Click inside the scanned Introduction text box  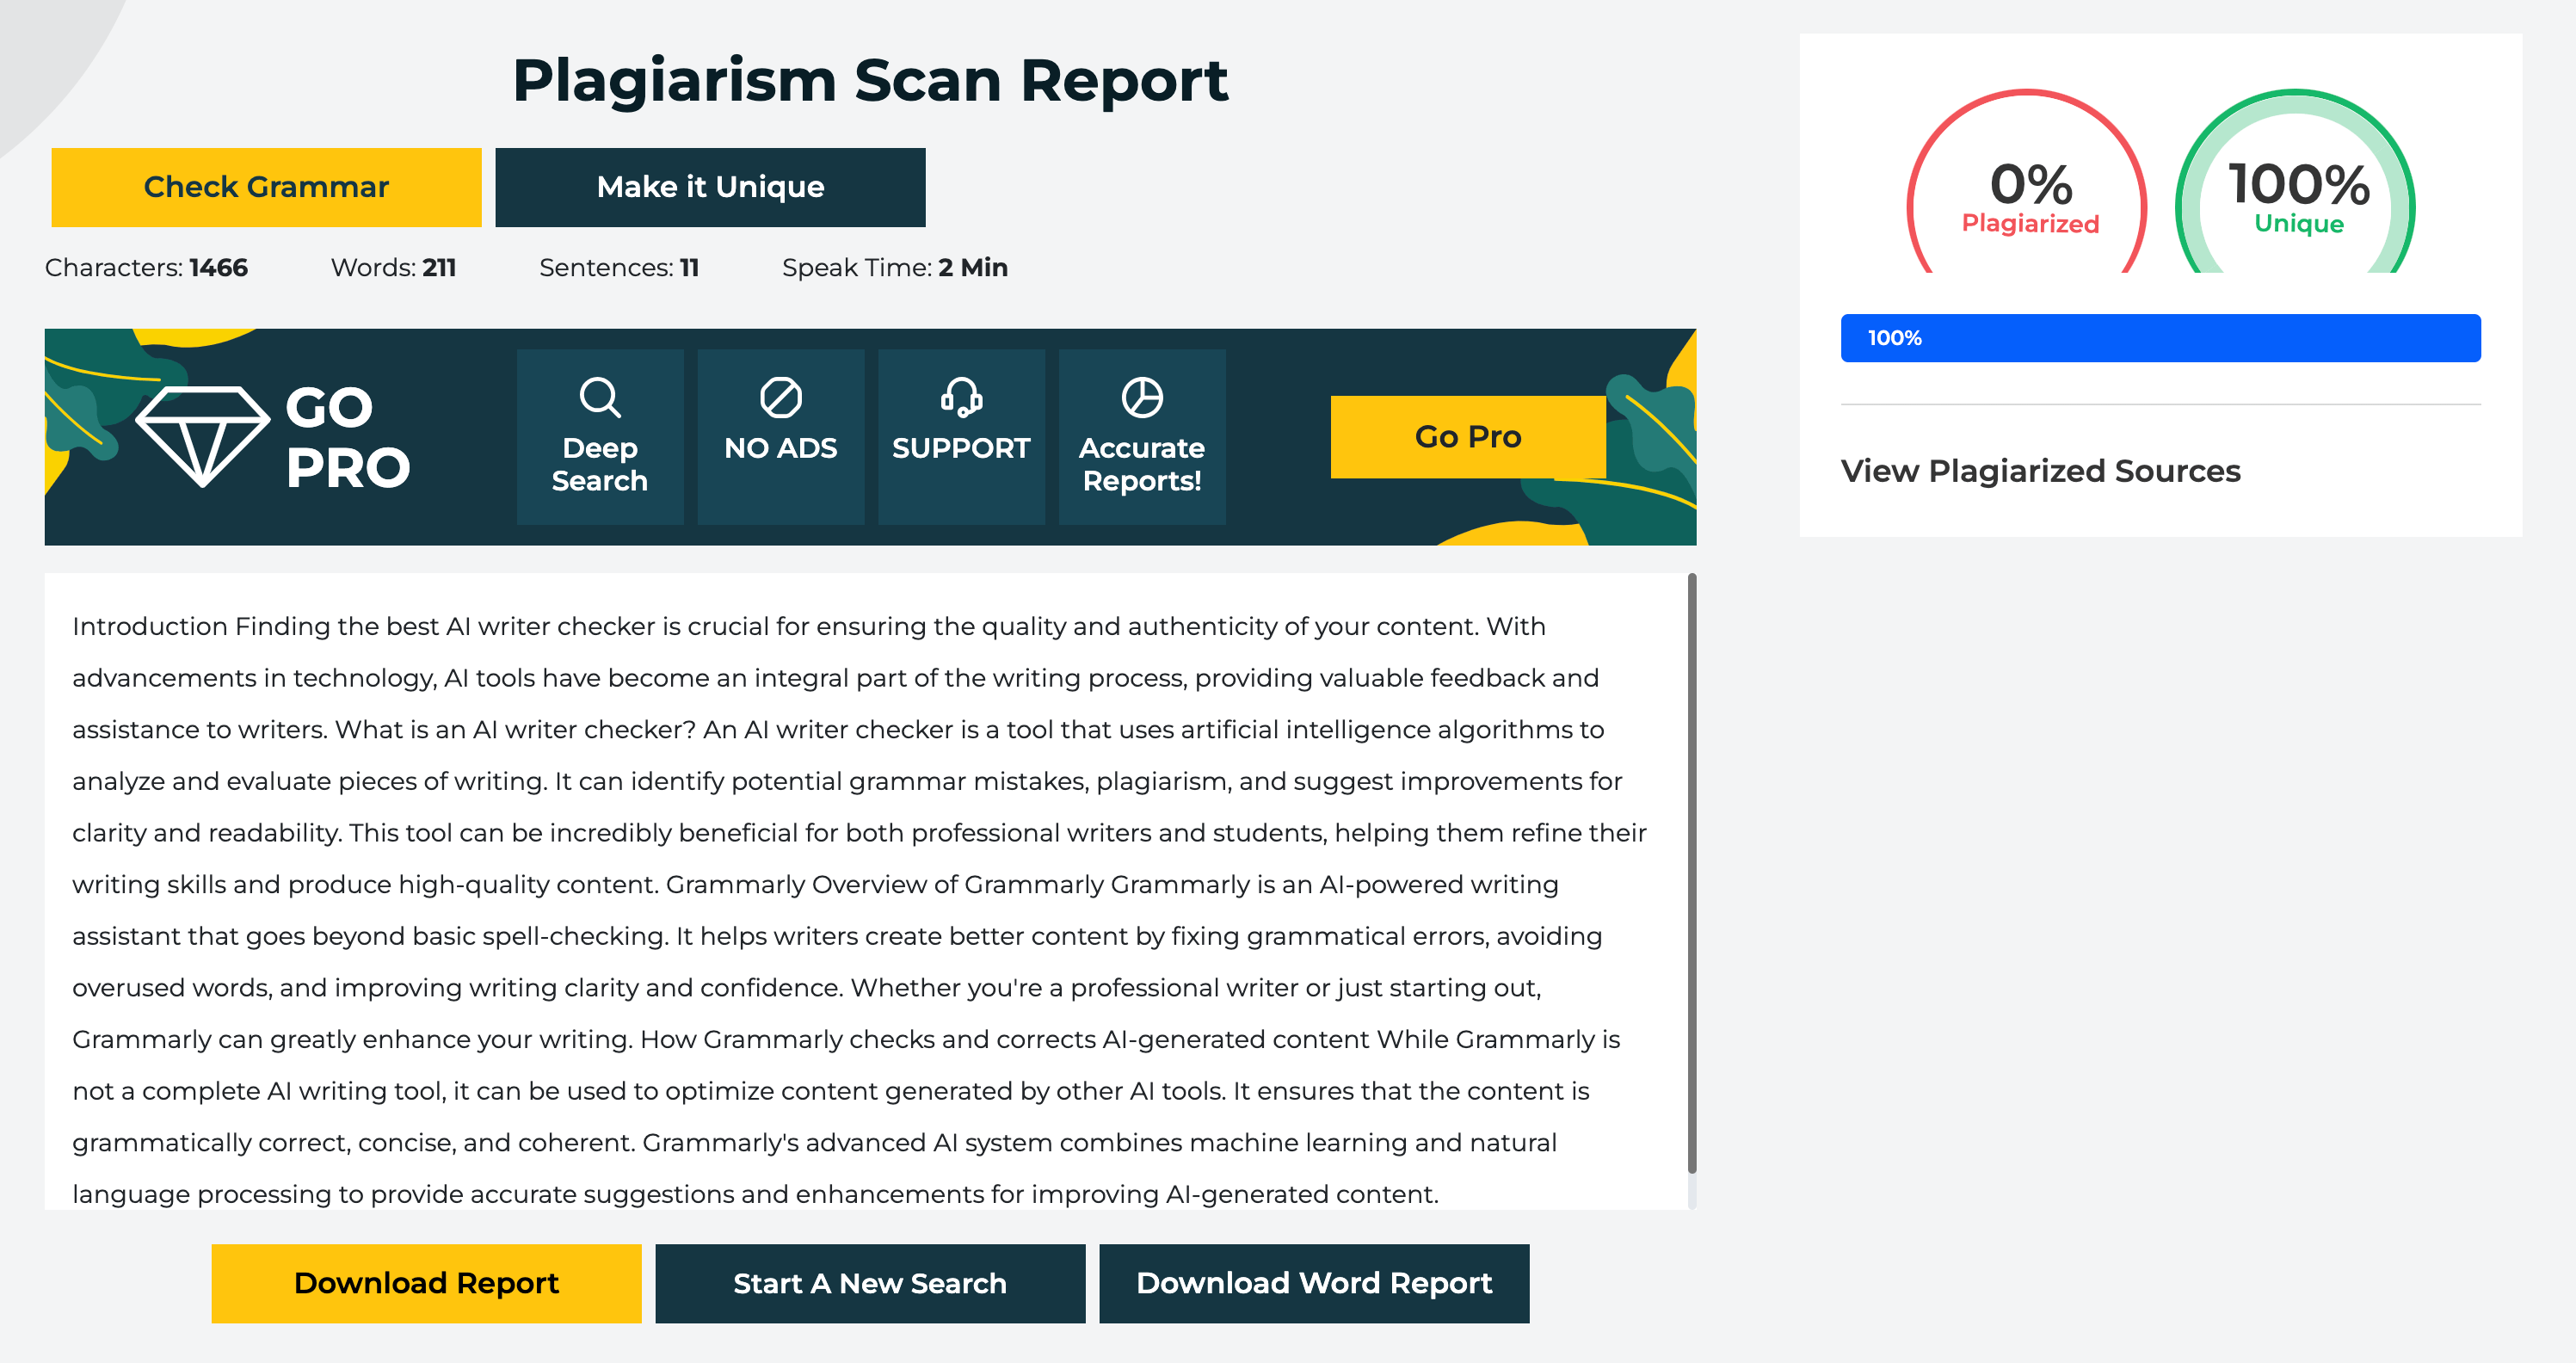(x=866, y=891)
